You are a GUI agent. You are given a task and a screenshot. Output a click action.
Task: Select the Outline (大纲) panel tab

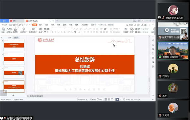(9, 38)
